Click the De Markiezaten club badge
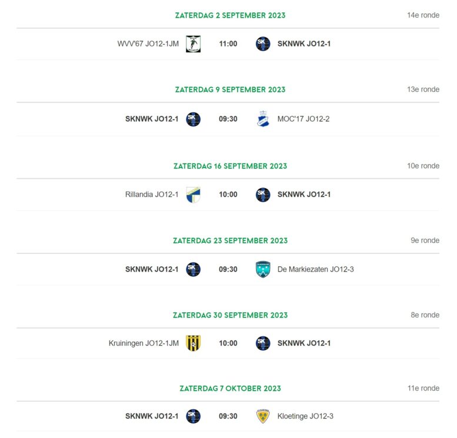The height and width of the screenshot is (438, 457). [x=263, y=269]
